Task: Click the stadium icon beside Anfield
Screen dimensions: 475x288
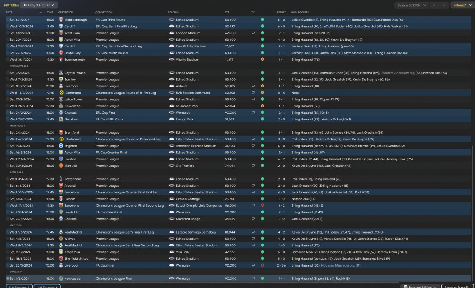Action: coord(171,86)
